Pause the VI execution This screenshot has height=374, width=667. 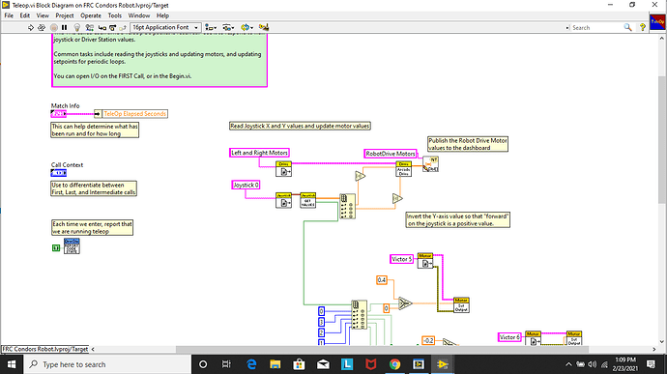pos(64,27)
